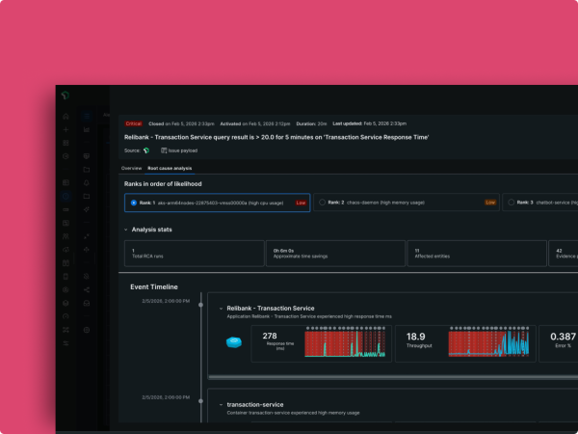578x434 pixels.
Task: Click the New Relic logo icon
Action: pyautogui.click(x=66, y=95)
